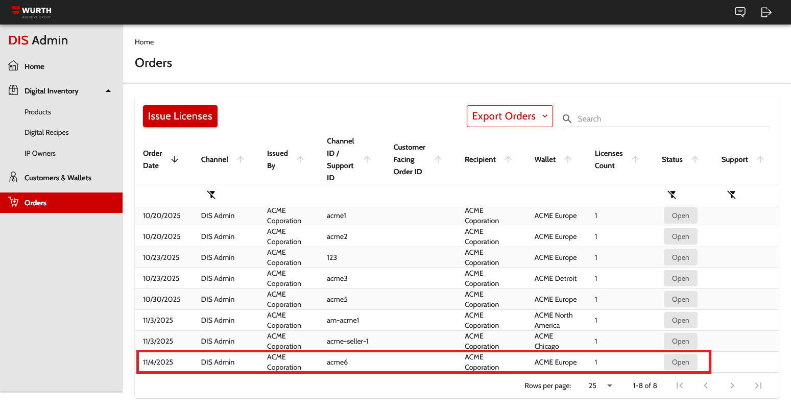Sort by the Recipient column arrow
The image size is (791, 410).
(x=508, y=159)
